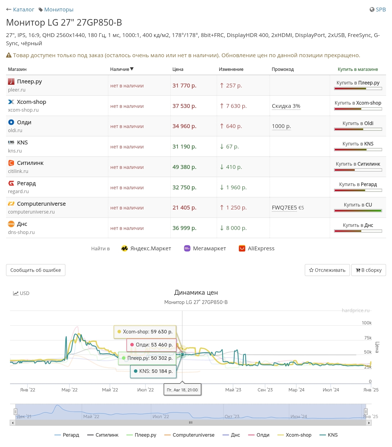Show the Скидка 3% promo code
The image size is (392, 447).
286,106
